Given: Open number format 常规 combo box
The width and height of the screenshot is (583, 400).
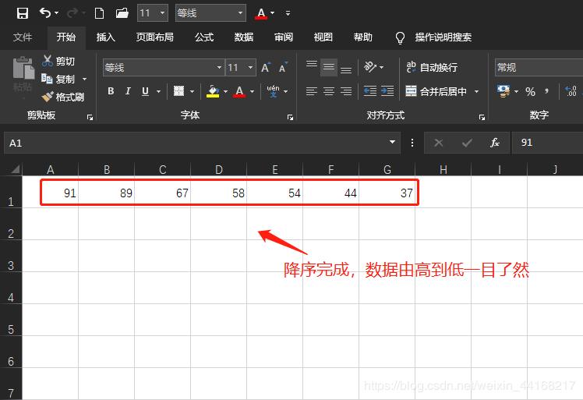Looking at the screenshot, I should point(539,67).
